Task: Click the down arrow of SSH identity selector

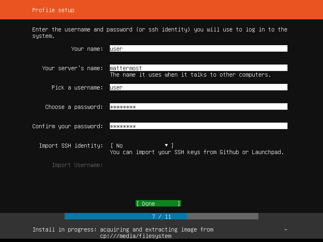Action: (x=166, y=145)
